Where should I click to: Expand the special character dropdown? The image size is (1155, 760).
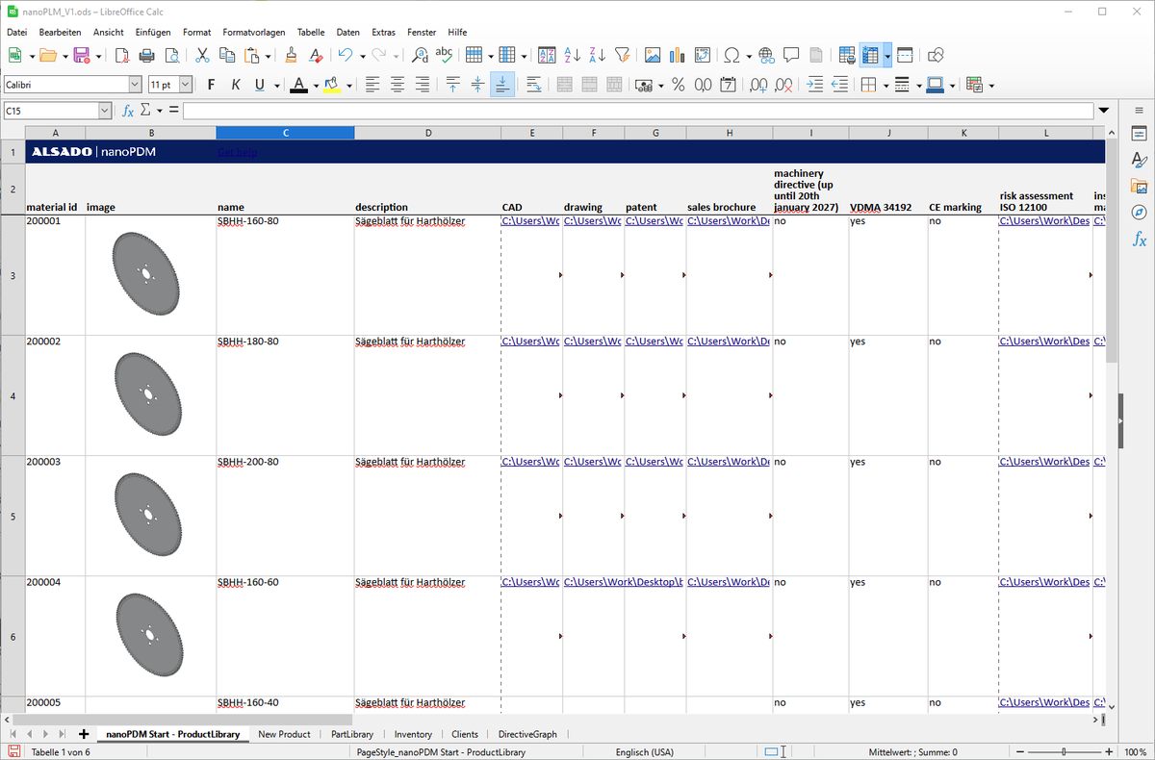point(749,57)
